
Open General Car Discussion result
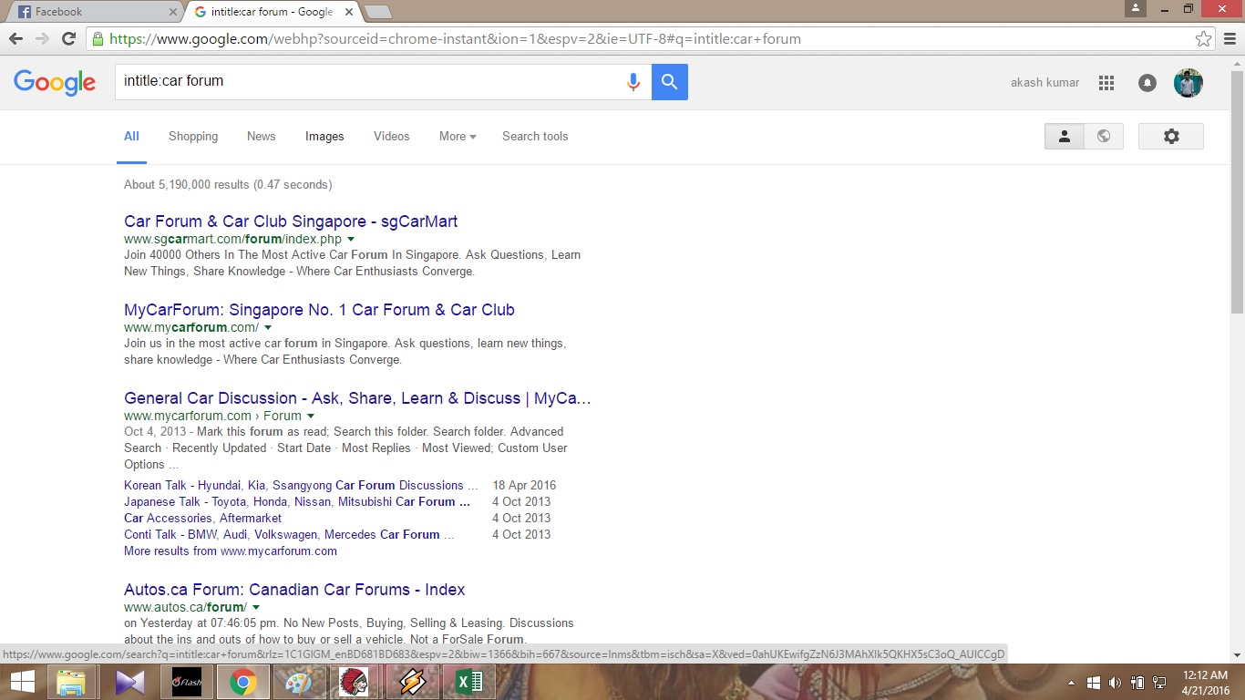[x=357, y=398]
